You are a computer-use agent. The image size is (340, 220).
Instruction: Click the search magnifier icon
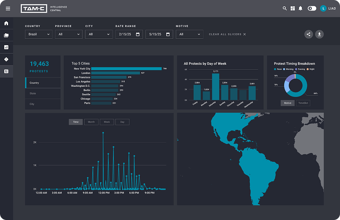tap(285, 8)
